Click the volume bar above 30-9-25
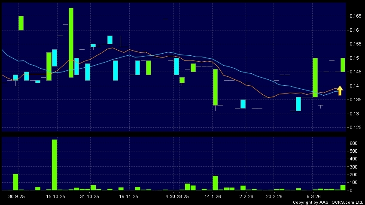 tap(15, 182)
